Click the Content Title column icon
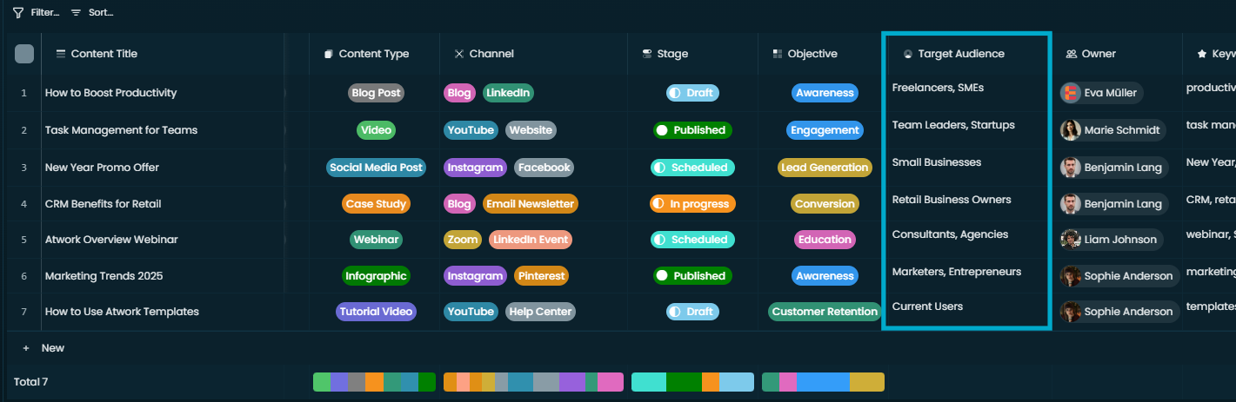This screenshot has width=1236, height=402. (61, 54)
